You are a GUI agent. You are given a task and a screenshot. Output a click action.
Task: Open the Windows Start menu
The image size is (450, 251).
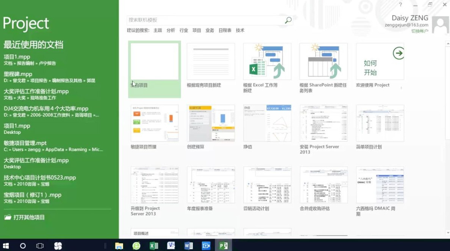(6, 246)
